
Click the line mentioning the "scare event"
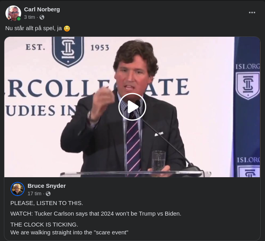click(69, 232)
